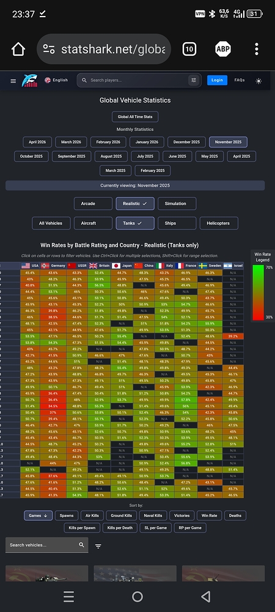Sort vehicles by Deaths

(235, 515)
